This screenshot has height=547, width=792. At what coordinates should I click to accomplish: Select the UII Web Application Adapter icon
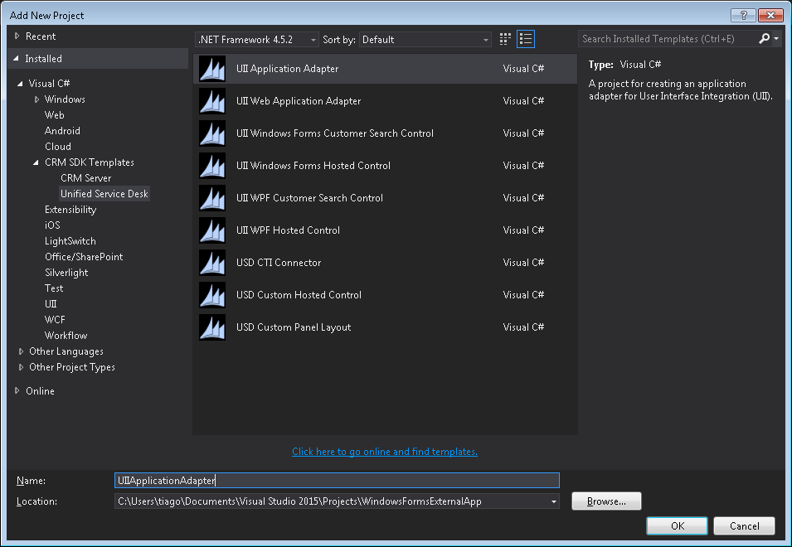(x=212, y=101)
